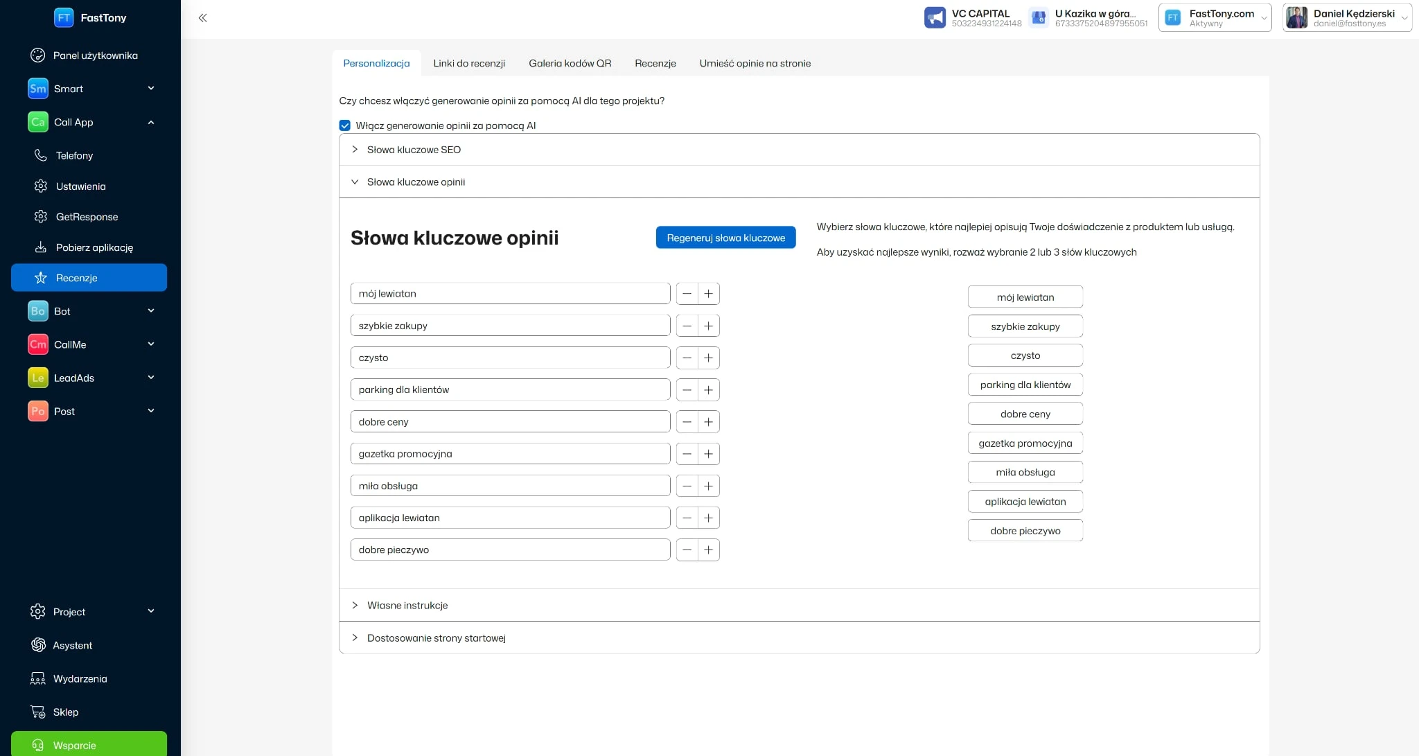Toggle the 'szybkie zakupy' keyword chip

(x=1025, y=326)
